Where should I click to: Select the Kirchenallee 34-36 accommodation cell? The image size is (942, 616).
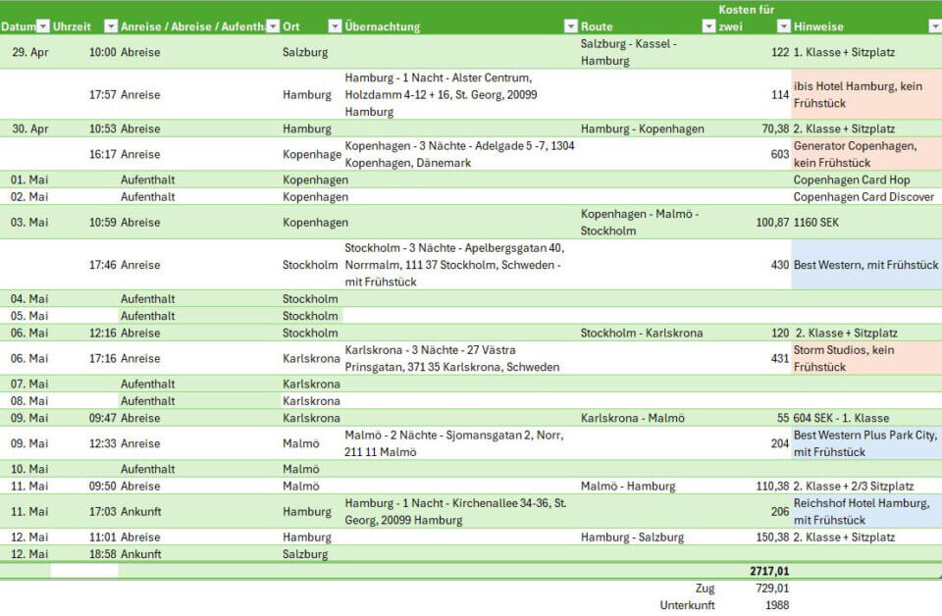tap(461, 511)
